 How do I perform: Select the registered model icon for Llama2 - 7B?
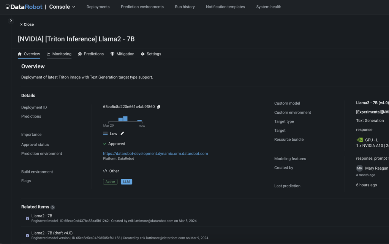tap(27, 218)
